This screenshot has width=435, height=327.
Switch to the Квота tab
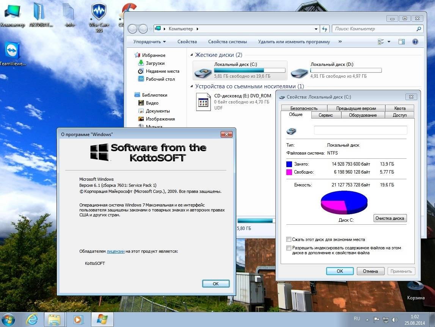pyautogui.click(x=400, y=108)
